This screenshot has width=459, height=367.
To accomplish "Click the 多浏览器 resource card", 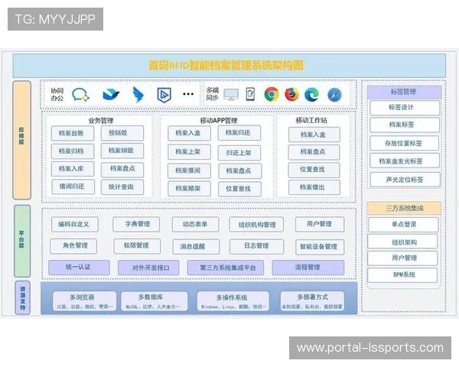I will 84,300.
